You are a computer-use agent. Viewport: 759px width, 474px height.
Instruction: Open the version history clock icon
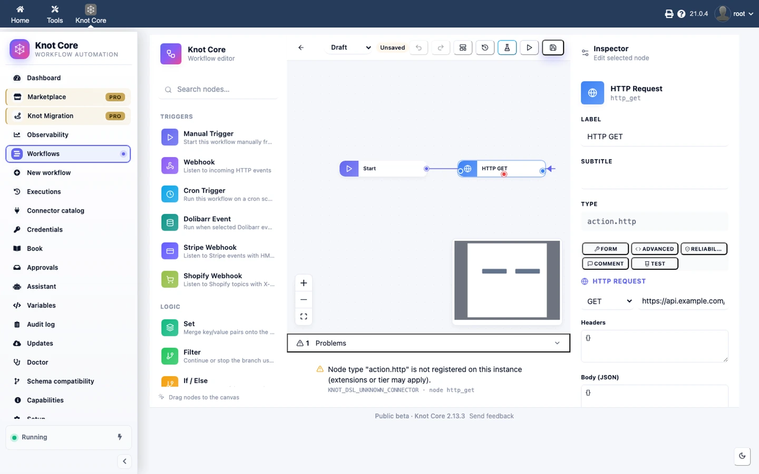click(x=485, y=47)
